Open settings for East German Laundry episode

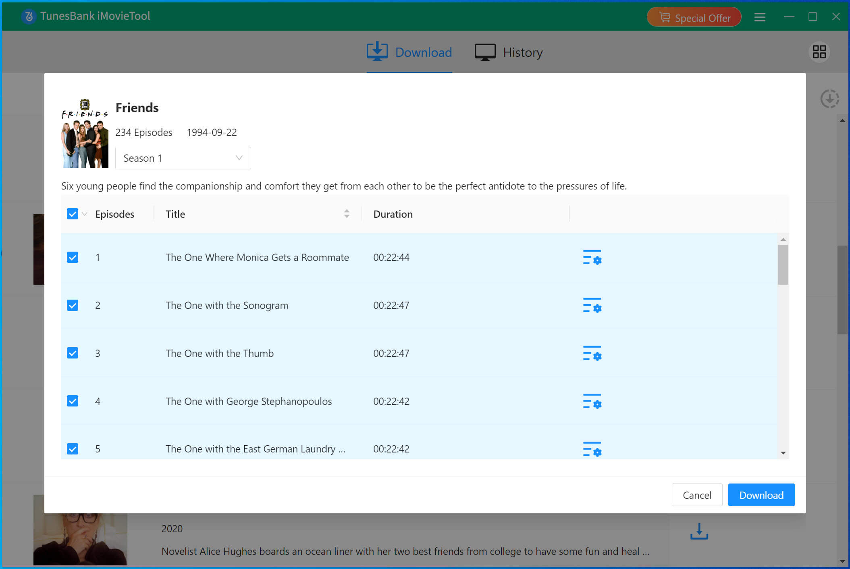(592, 449)
